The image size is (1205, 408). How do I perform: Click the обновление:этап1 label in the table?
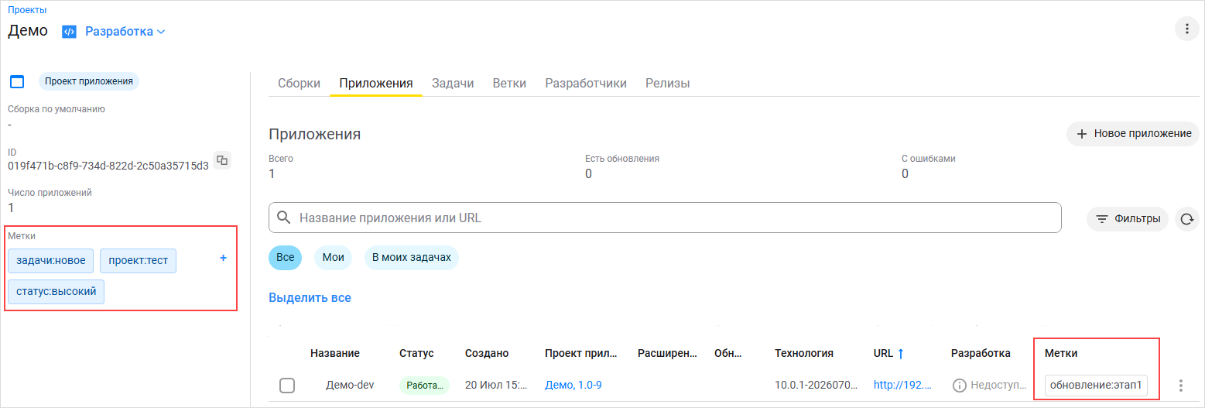click(1097, 386)
